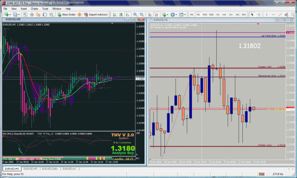The height and width of the screenshot is (178, 297).
Task: Switch to the EURUSD,H1 chart tab
Action: (x=69, y=169)
